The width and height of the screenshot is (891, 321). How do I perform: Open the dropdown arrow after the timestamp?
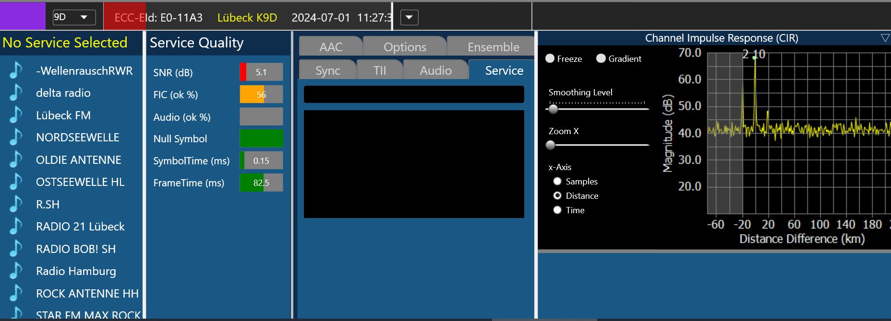[409, 18]
